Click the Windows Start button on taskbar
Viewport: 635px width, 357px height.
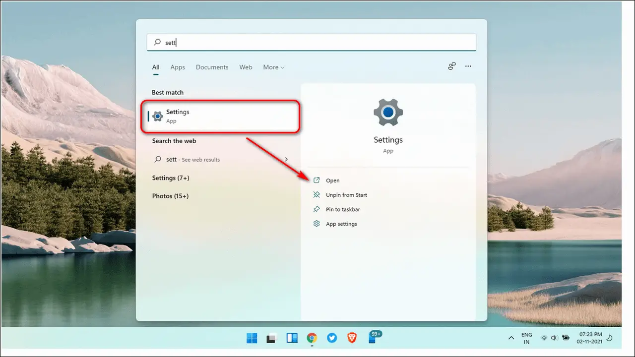click(252, 338)
